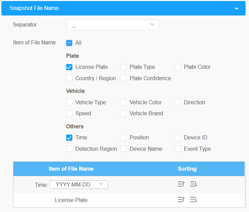Viewport: 249px width, 212px height.
Task: Move the License Plate row down
Action: coord(194,200)
